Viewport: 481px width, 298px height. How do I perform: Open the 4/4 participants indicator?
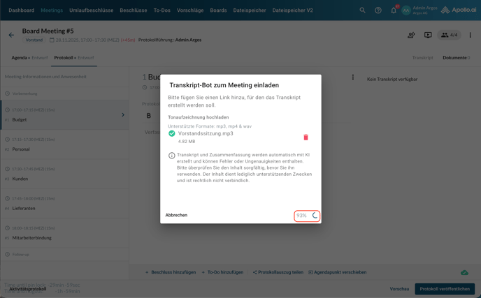pos(449,35)
